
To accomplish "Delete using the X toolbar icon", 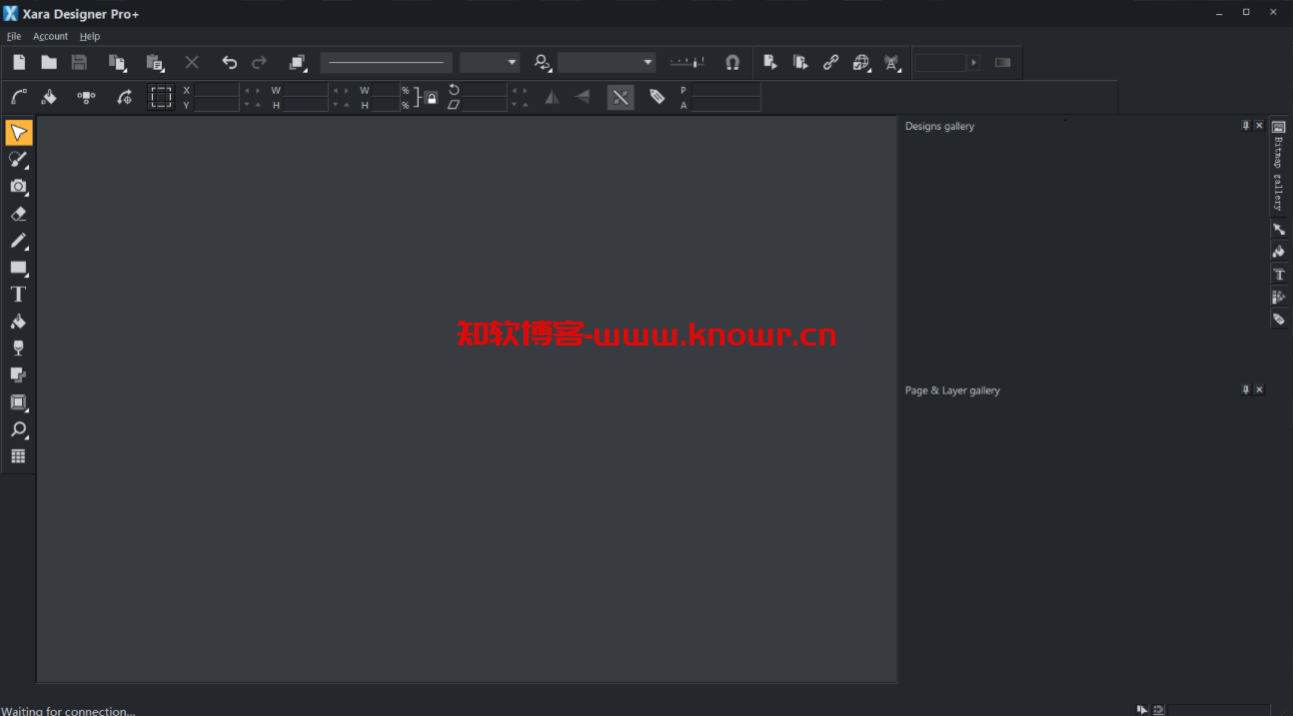I will (192, 62).
